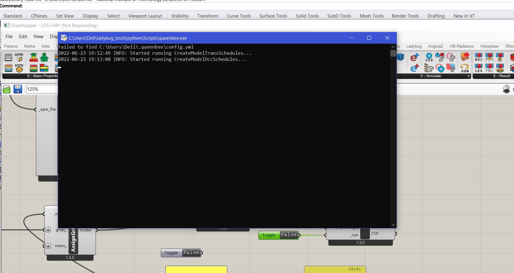Select the Honeybee component tab
514x273 pixels.
tap(489, 46)
